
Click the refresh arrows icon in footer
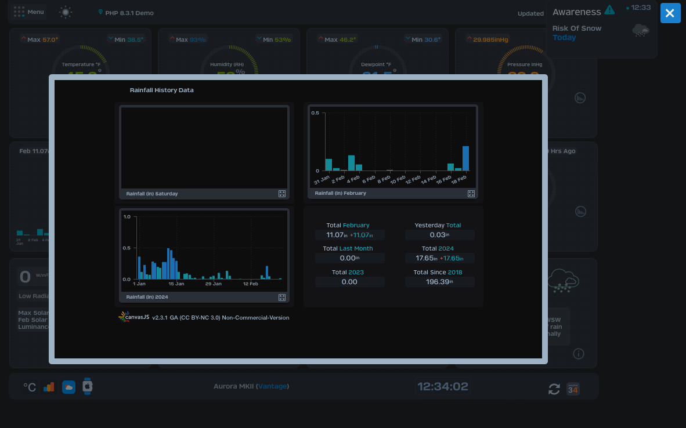(554, 389)
